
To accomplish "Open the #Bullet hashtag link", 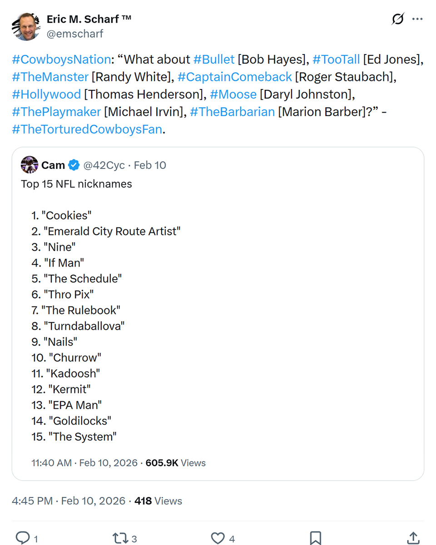I will (x=213, y=59).
